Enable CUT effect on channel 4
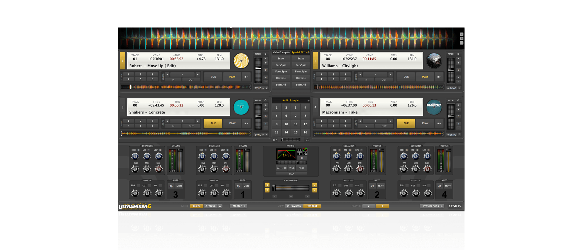This screenshot has width=565, height=250. click(x=418, y=185)
